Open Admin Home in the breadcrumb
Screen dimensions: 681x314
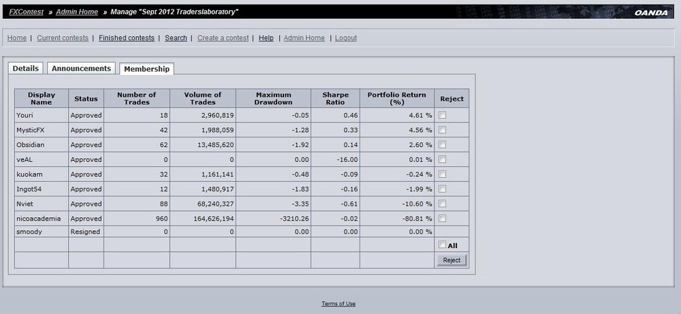[x=77, y=12]
